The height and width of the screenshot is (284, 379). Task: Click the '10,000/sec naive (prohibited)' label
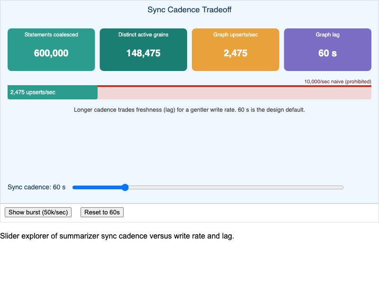(338, 81)
